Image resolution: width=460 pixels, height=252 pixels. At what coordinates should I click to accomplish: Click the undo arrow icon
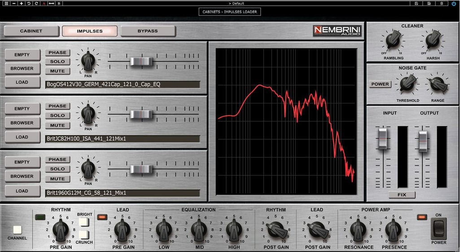(29, 4)
